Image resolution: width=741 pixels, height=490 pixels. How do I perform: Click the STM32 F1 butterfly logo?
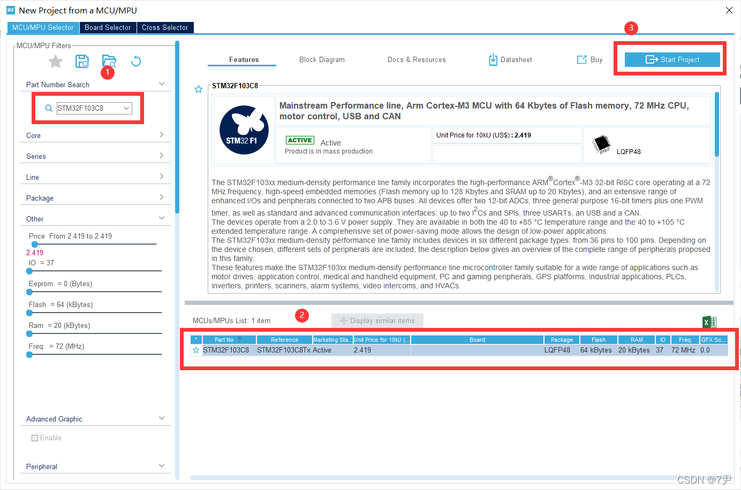coord(244,130)
